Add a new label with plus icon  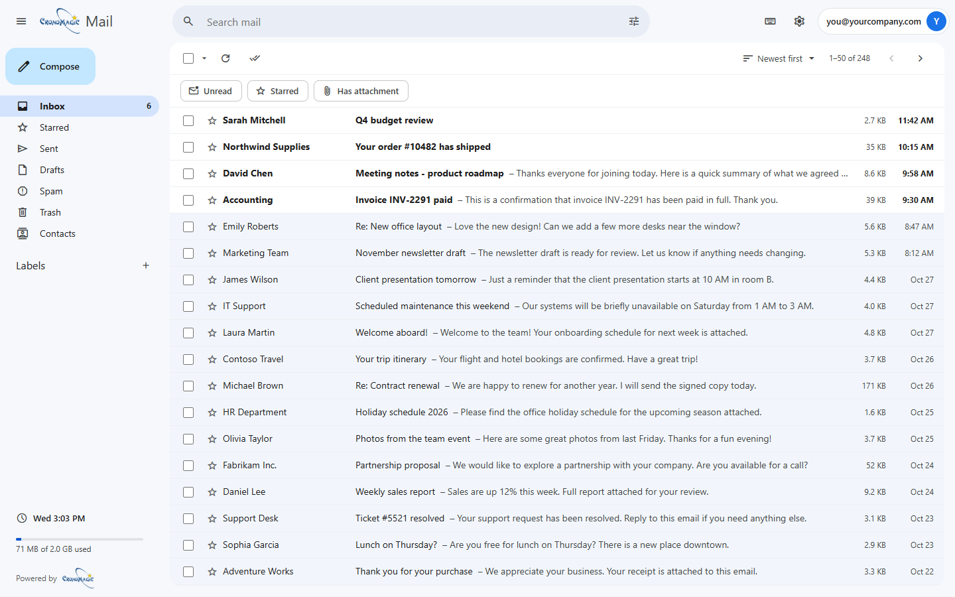(x=146, y=265)
